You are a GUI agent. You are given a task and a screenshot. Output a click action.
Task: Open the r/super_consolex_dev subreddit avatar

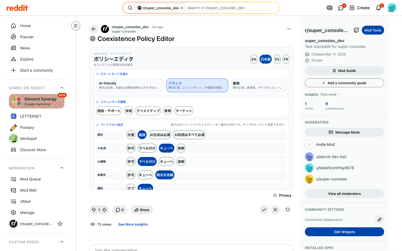pyautogui.click(x=105, y=29)
